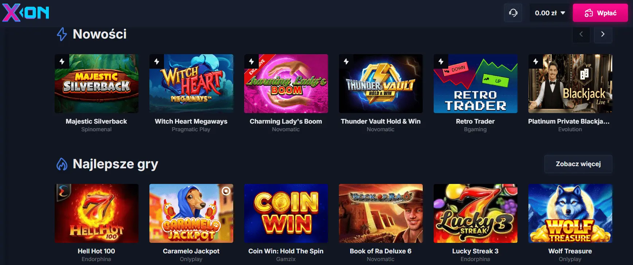Show next Nowości games with right arrow
The image size is (633, 265).
(603, 34)
